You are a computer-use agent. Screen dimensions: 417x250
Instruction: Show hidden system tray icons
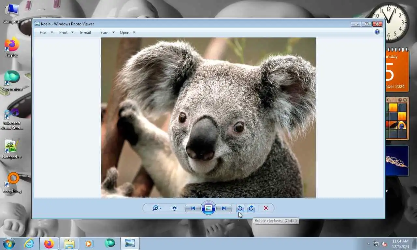pyautogui.click(x=368, y=244)
